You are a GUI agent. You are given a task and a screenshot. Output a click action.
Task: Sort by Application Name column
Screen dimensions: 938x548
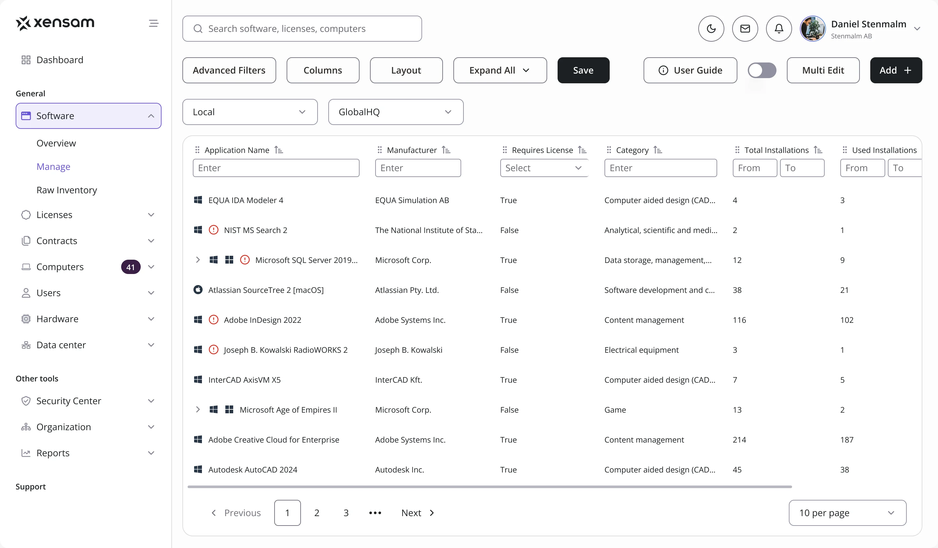(x=278, y=150)
